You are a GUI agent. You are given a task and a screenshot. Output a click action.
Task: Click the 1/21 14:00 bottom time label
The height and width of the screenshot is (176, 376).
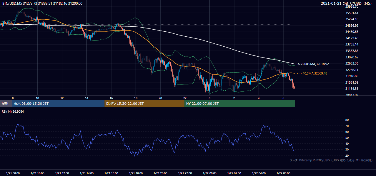click(x=86, y=173)
